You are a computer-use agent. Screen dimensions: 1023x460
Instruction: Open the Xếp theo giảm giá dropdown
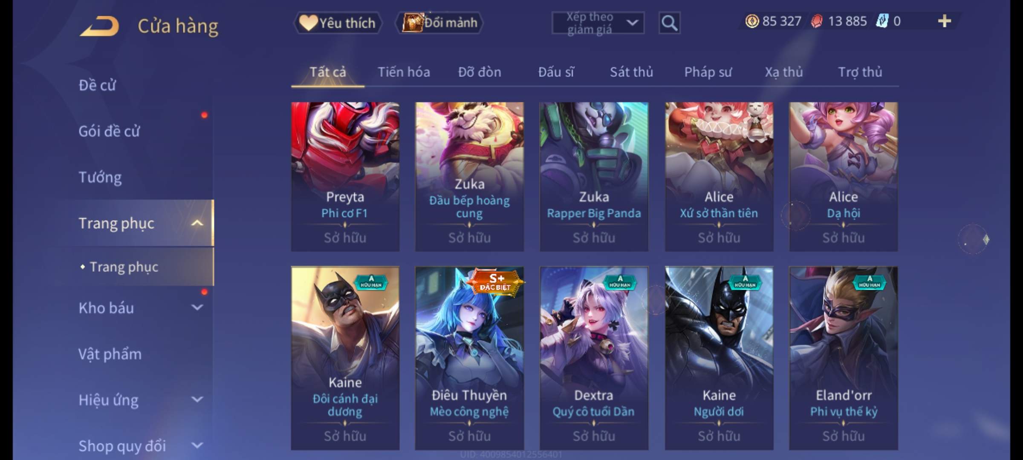[598, 23]
